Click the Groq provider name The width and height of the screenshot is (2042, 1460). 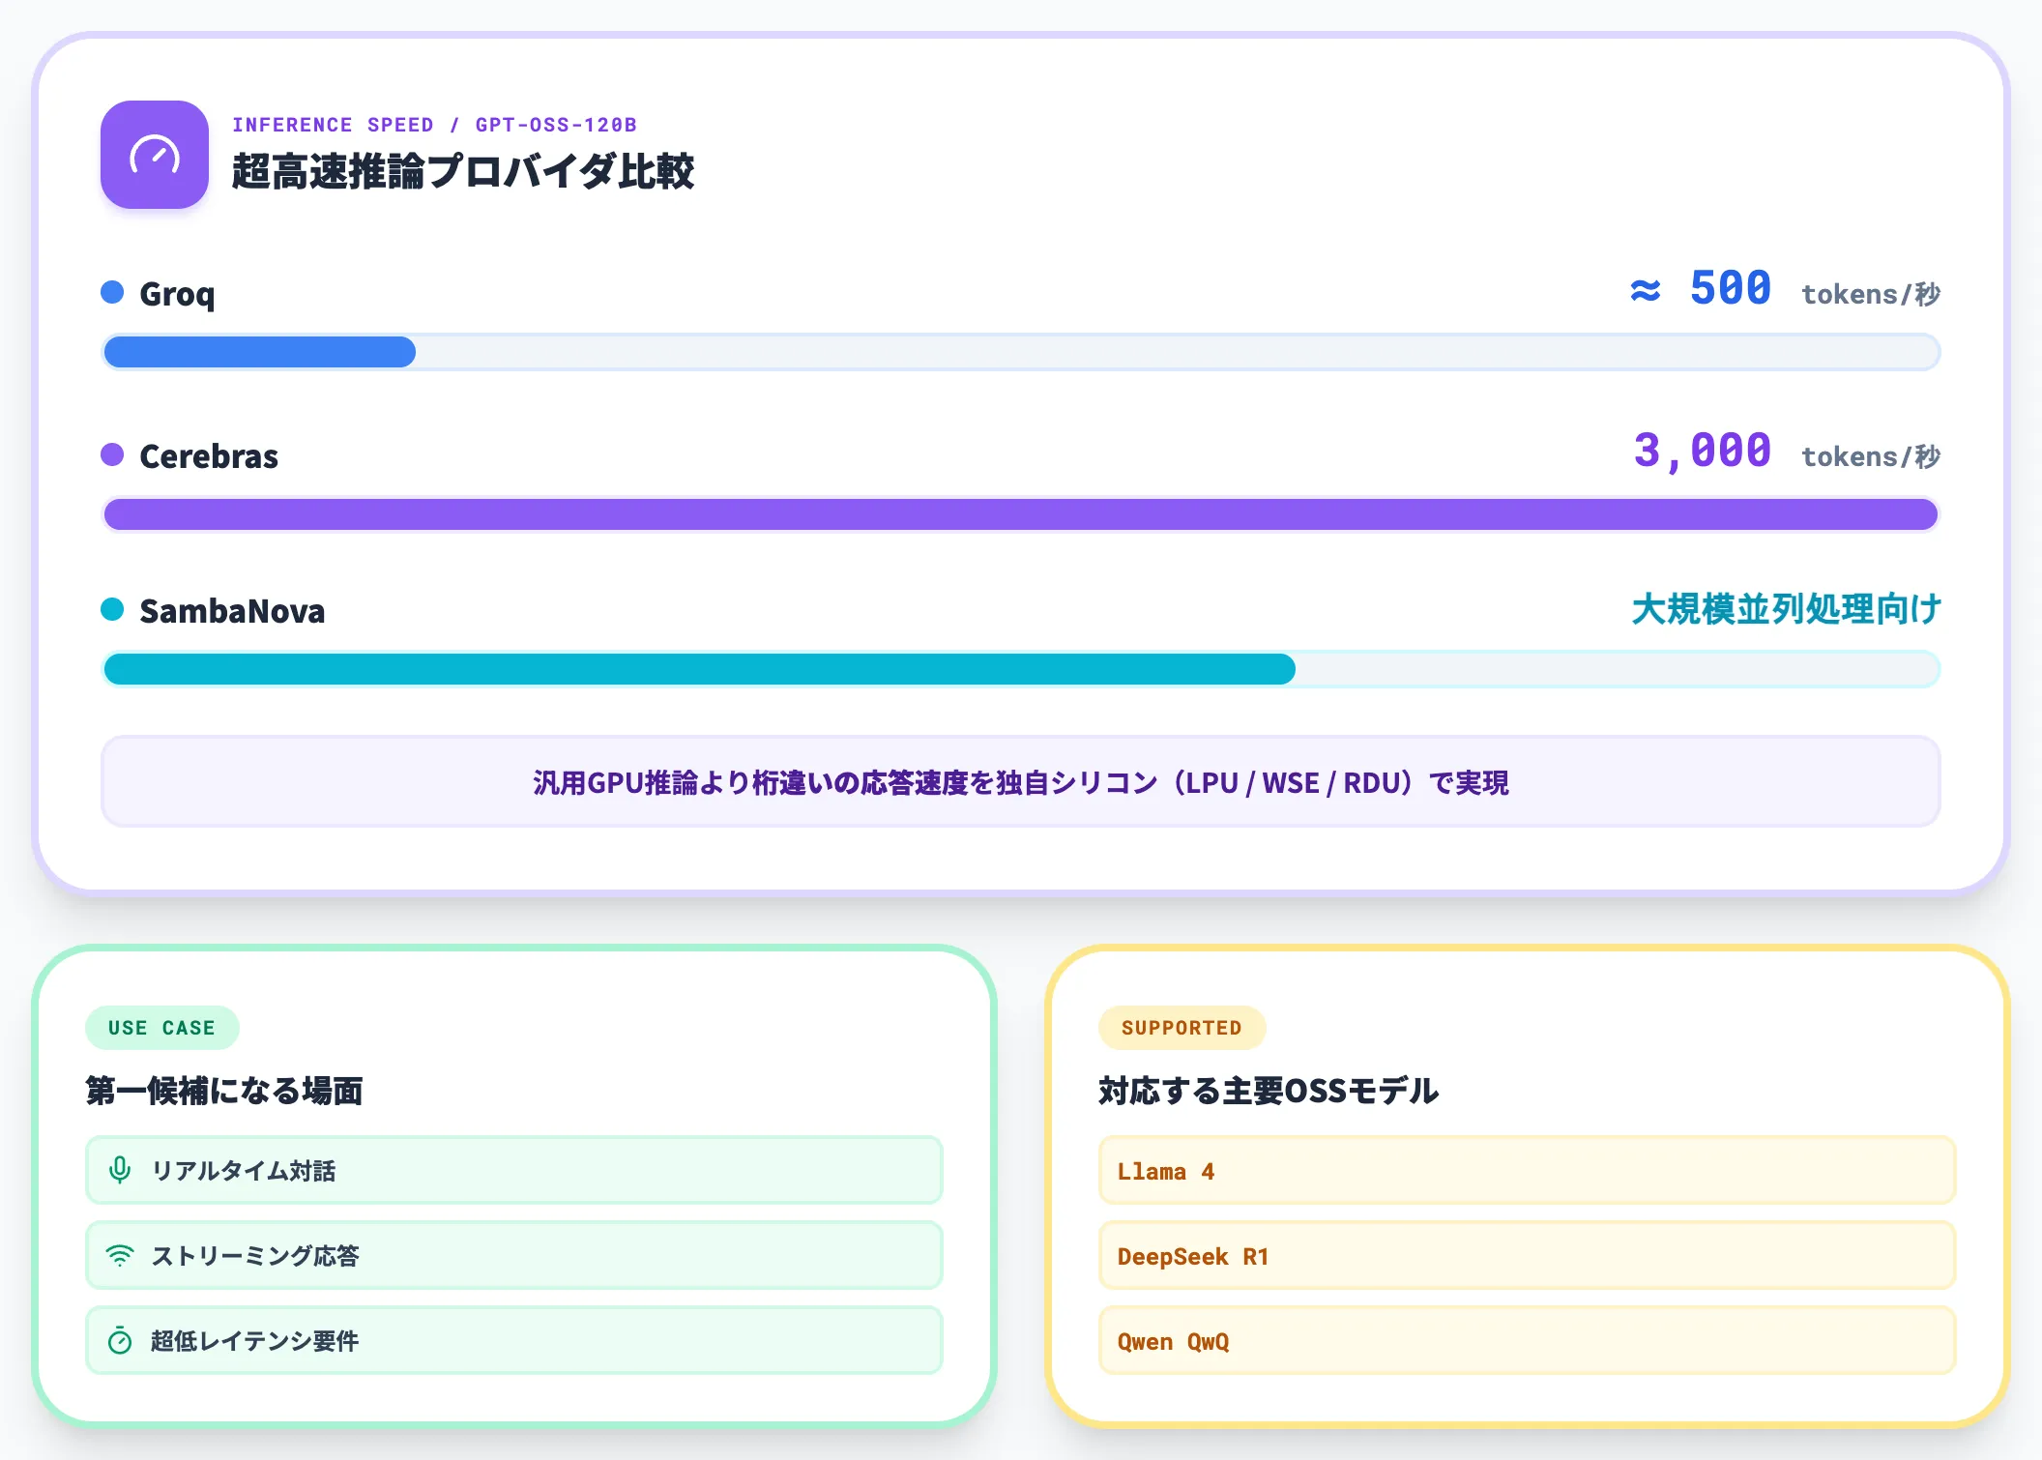[177, 294]
